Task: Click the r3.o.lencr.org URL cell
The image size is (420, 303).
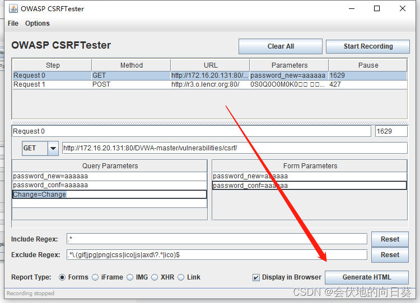Action: (210, 84)
